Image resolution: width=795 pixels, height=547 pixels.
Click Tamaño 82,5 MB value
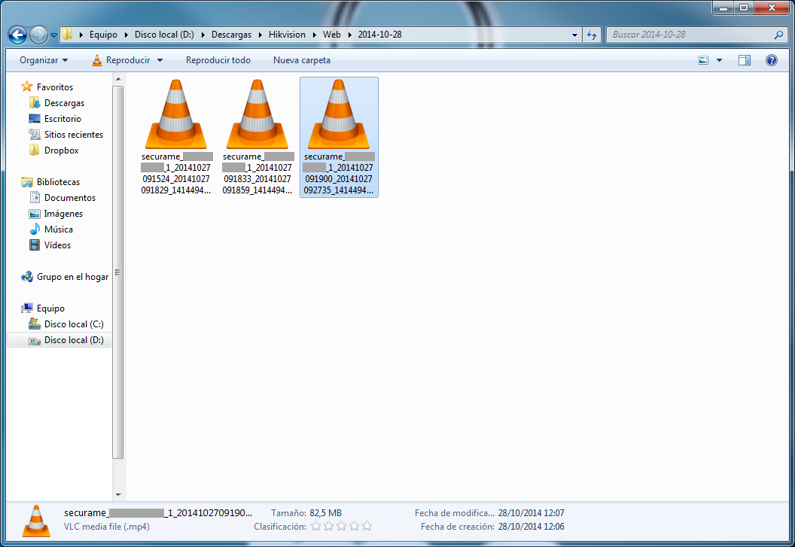tap(325, 513)
